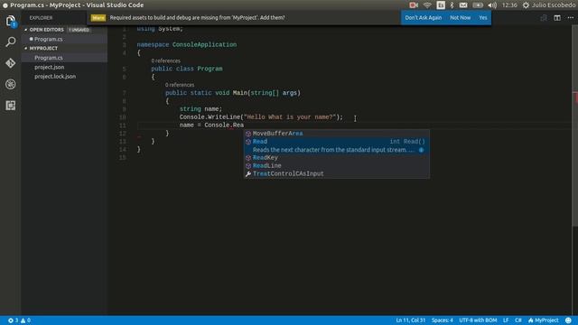Choose MoveBufferArea from suggestions

pyautogui.click(x=337, y=134)
